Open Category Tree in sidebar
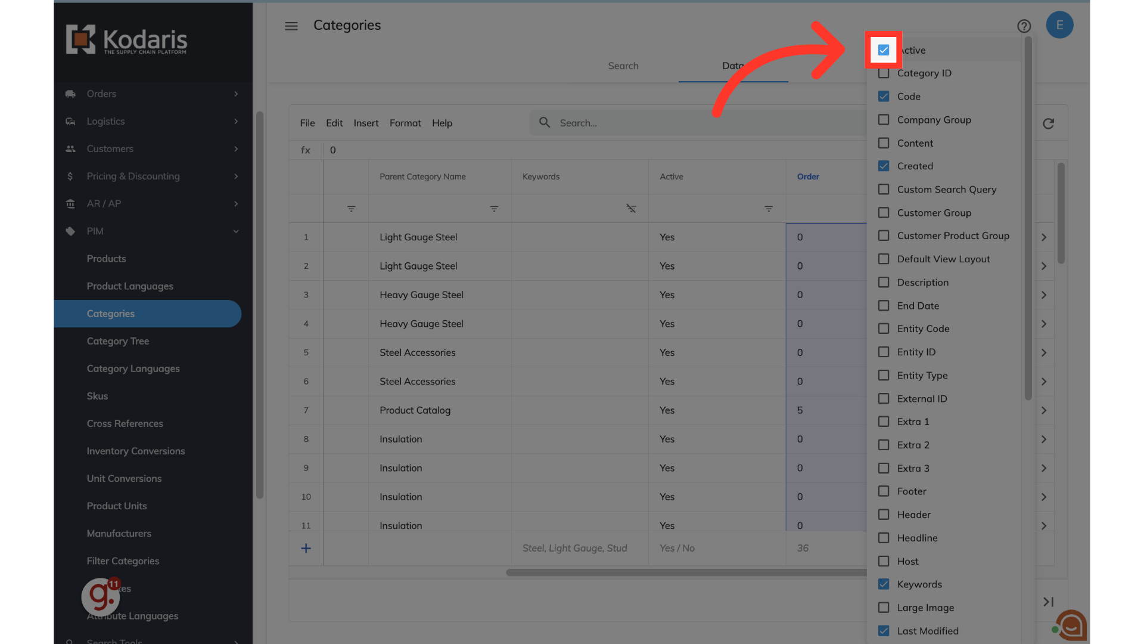The image size is (1144, 644). [118, 341]
